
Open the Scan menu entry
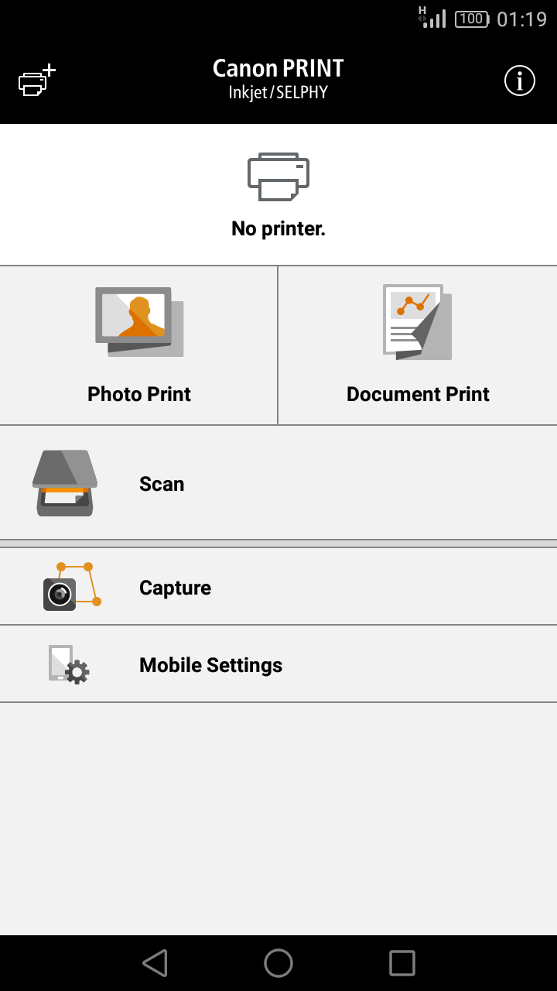pyautogui.click(x=162, y=484)
